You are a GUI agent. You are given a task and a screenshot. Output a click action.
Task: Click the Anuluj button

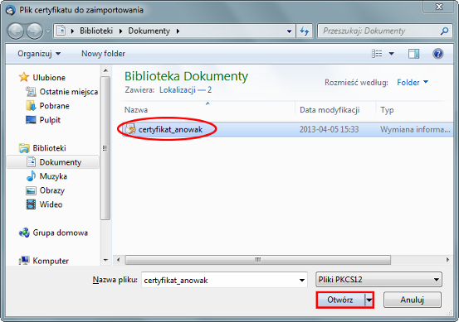tap(413, 300)
